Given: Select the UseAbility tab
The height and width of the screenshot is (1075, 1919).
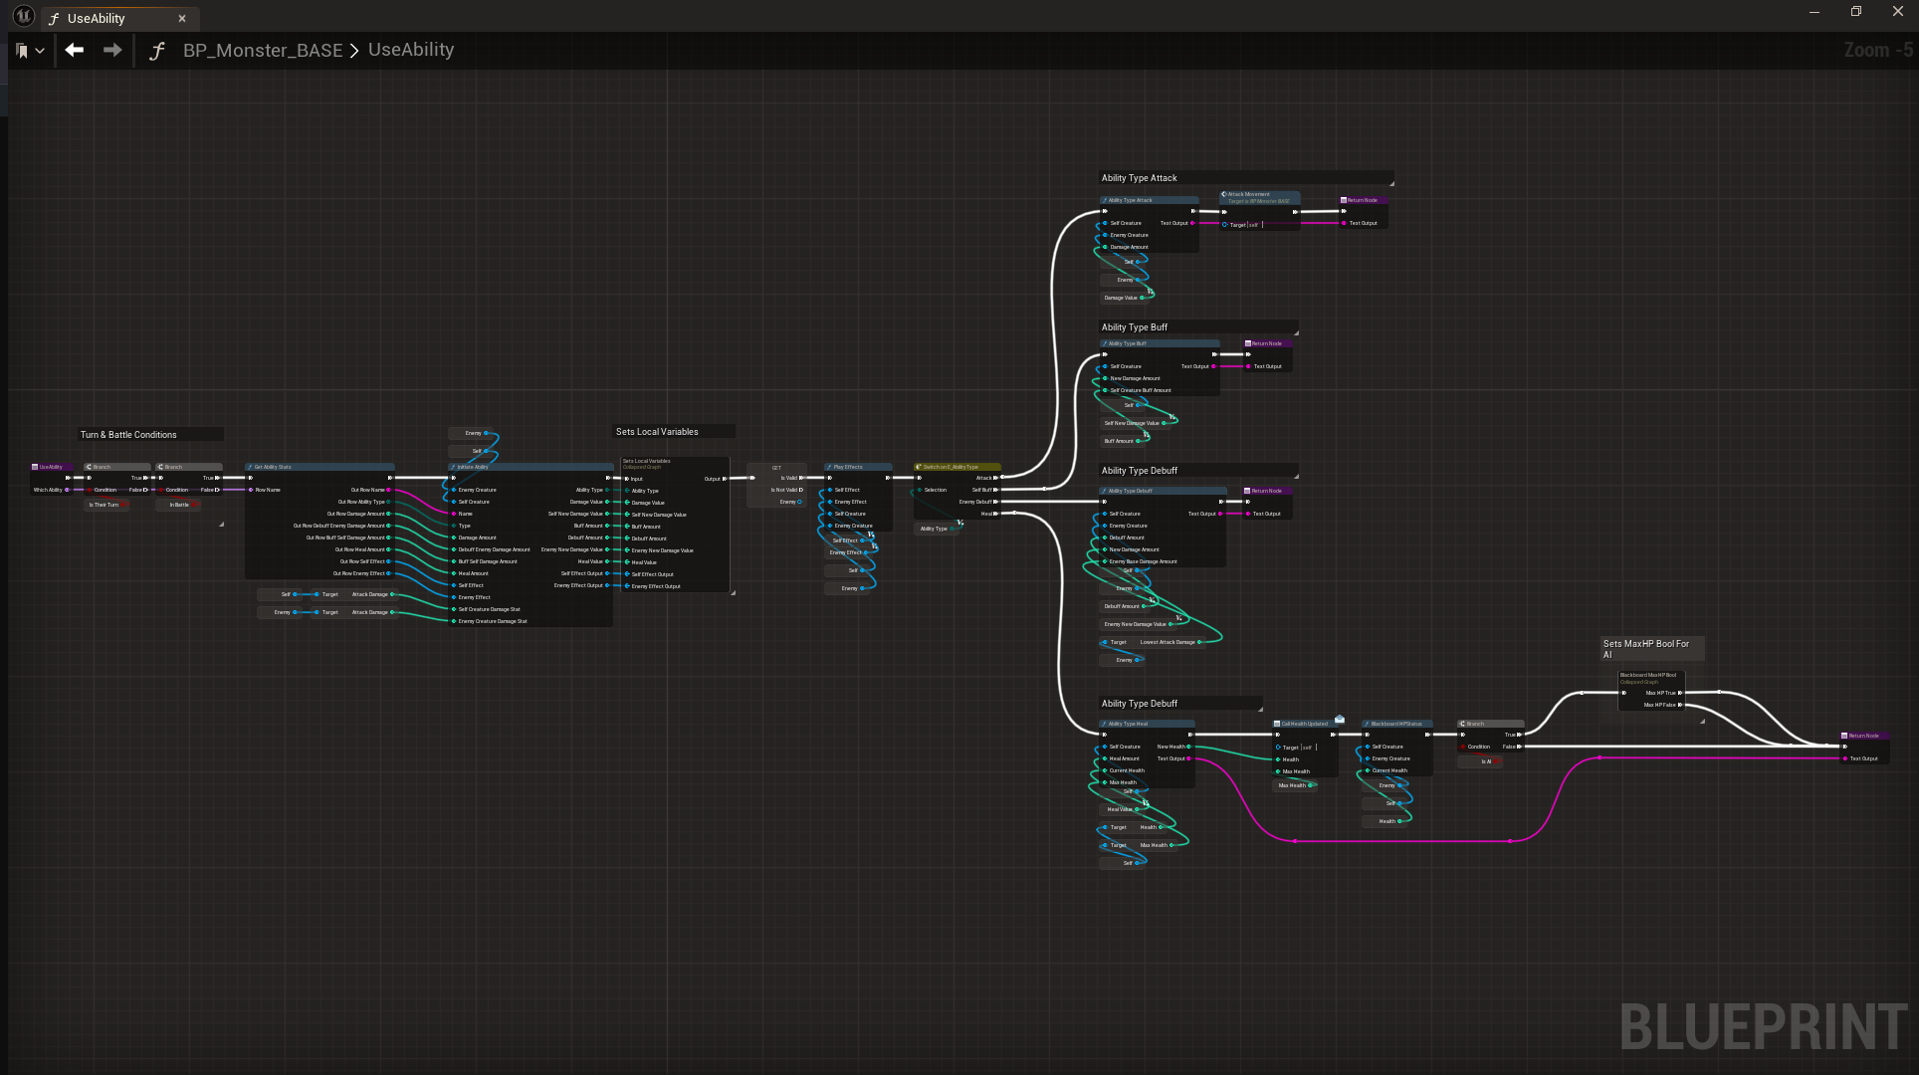Looking at the screenshot, I should (x=97, y=18).
